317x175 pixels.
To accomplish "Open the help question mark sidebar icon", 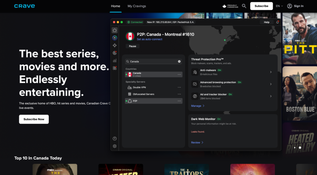I will coord(115,138).
